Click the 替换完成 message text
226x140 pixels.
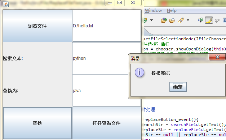point(160,73)
